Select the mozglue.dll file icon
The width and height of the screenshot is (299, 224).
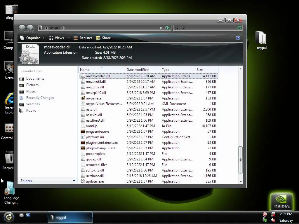click(x=83, y=87)
